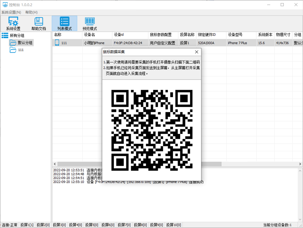Sort by 设备型号 column header

(x=241, y=35)
